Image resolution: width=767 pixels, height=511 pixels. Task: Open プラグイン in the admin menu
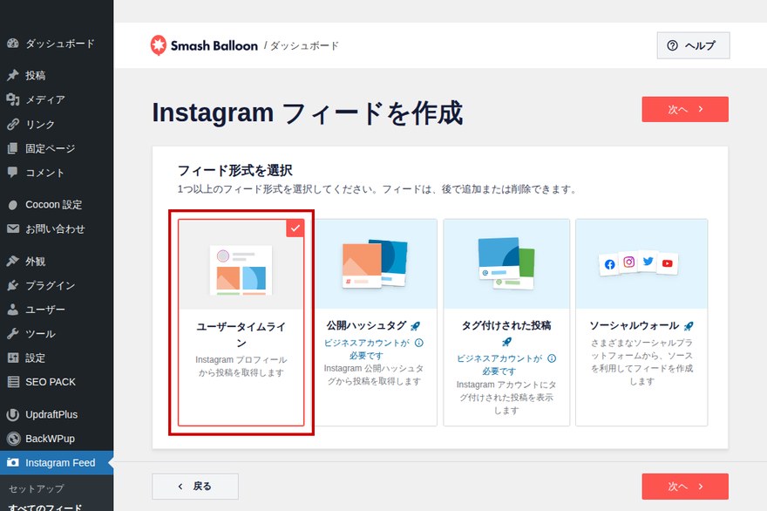pyautogui.click(x=57, y=285)
